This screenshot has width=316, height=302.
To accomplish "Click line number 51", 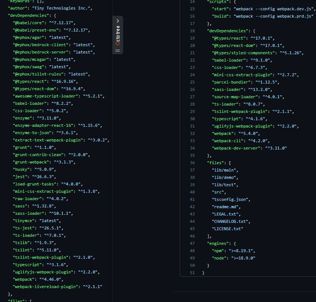I will pos(192,273).
